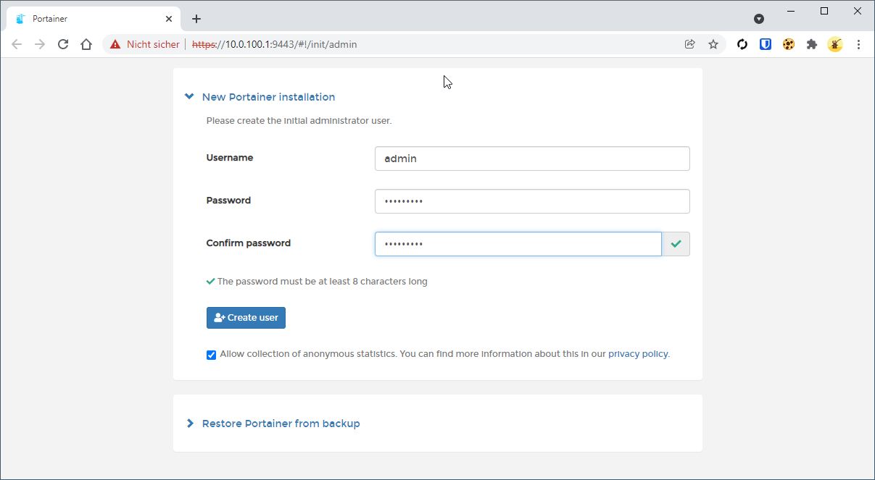Bookmark this page with the star

pos(713,44)
